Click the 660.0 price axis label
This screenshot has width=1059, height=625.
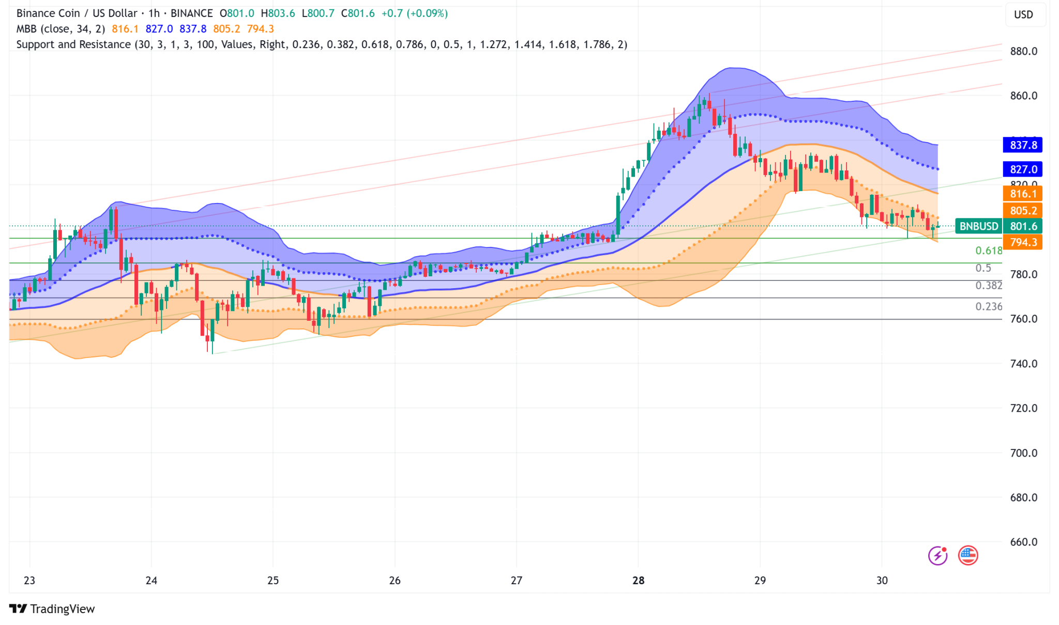click(1023, 542)
